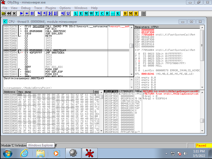Image resolution: width=212 pixels, height=159 pixels.
Task: Open Executable modules with E icon
Action: 81,14
